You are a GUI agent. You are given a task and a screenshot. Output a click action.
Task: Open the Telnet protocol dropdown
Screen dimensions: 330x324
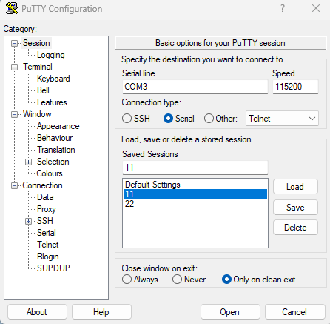(x=282, y=119)
